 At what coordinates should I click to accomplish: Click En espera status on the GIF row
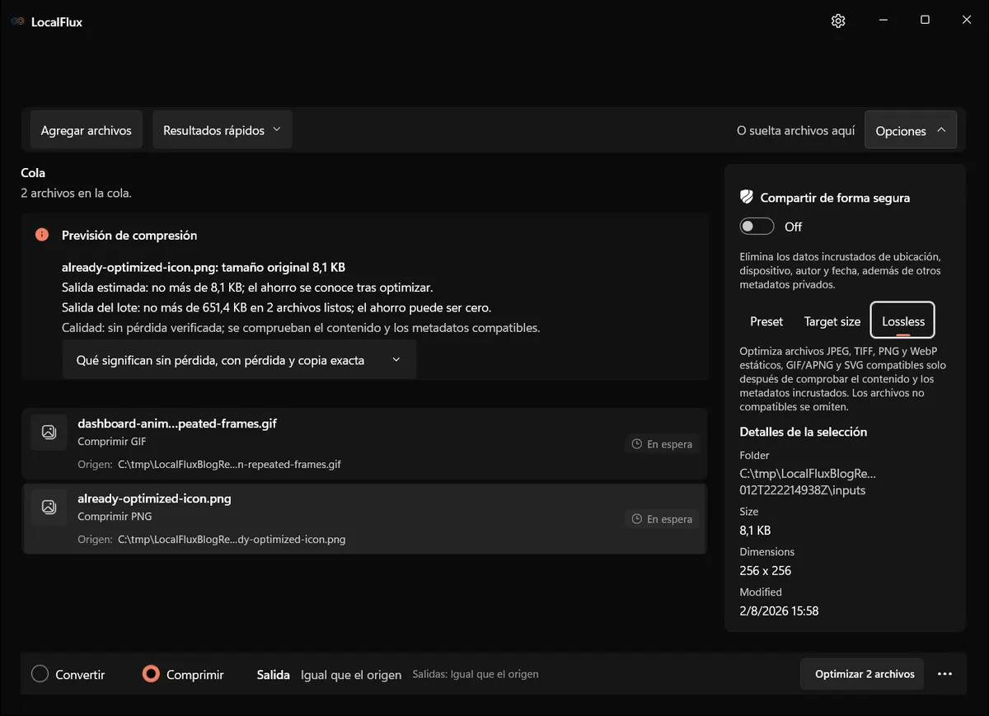coord(662,444)
